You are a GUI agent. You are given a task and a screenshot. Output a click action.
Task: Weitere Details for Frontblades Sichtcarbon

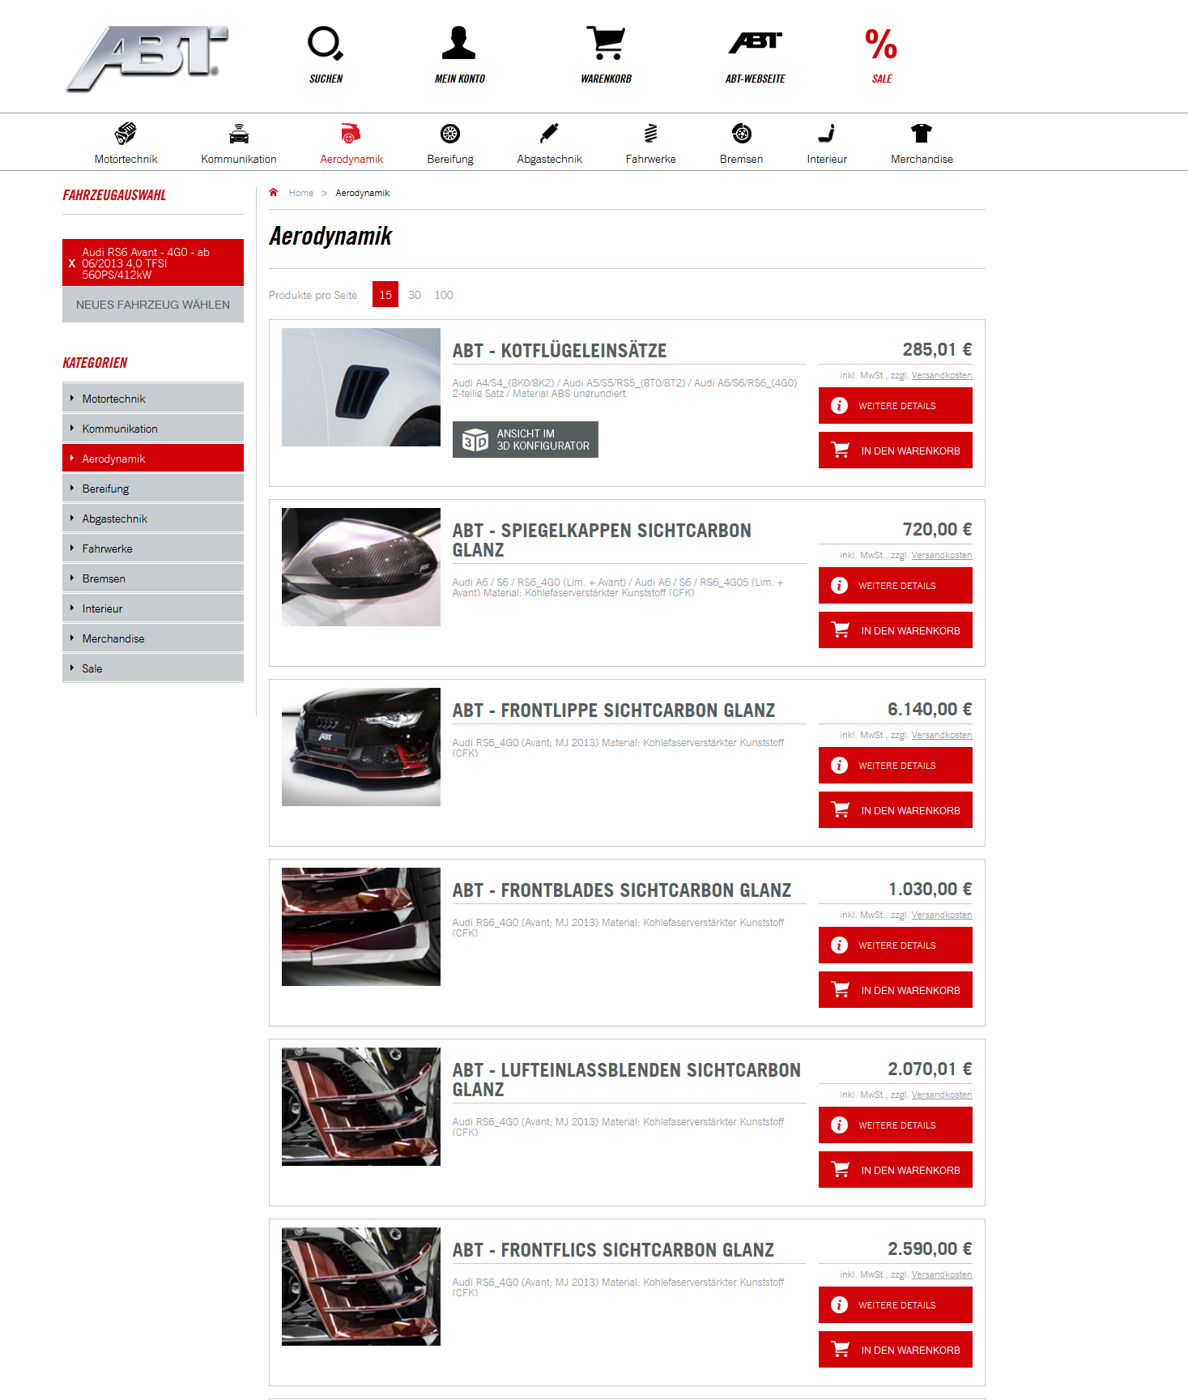896,945
